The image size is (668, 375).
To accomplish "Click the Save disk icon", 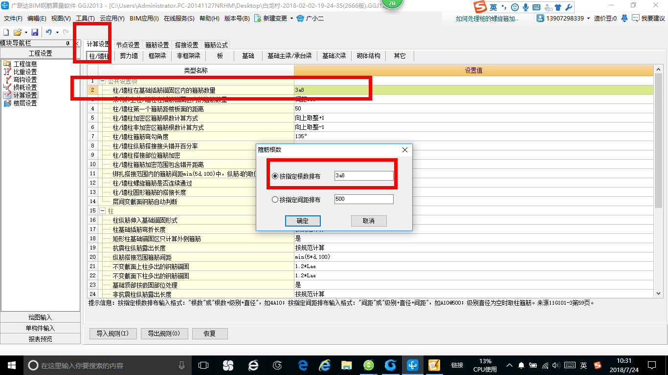I will (35, 32).
